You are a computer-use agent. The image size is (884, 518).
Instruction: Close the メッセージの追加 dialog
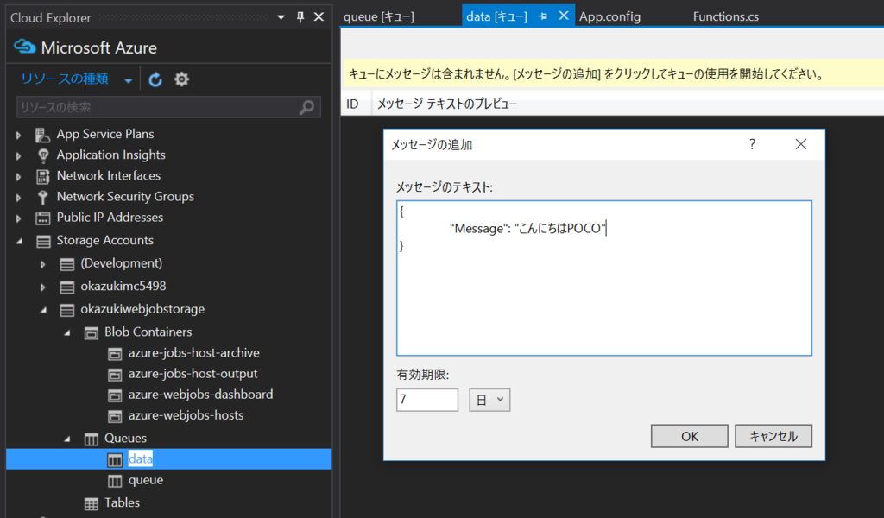[x=800, y=144]
